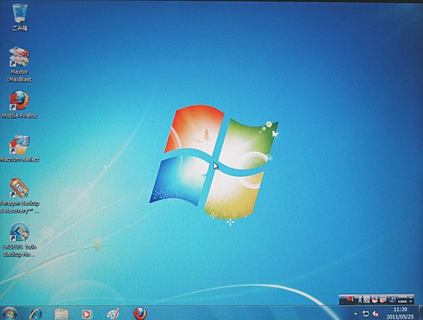Open the clock showing 11:39
Screen dimensions: 423x320
coord(400,313)
